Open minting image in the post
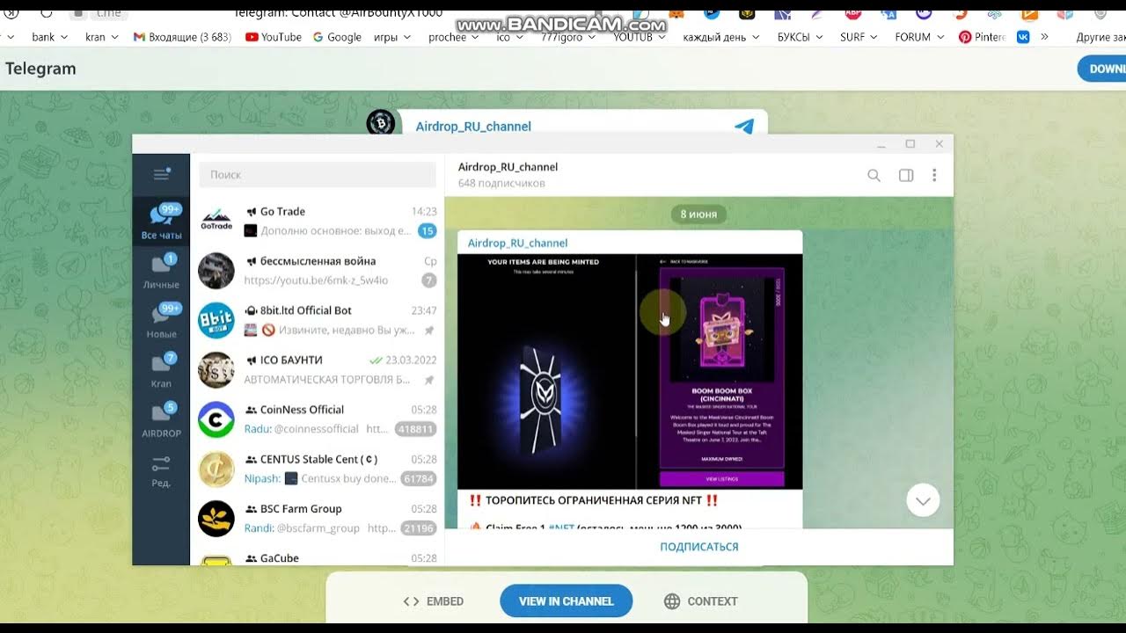The width and height of the screenshot is (1126, 633). (x=546, y=372)
